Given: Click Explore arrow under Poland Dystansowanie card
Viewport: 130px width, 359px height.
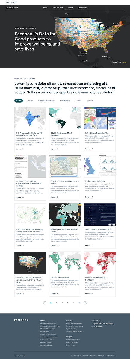Looking at the screenshot, I should [58, 197].
